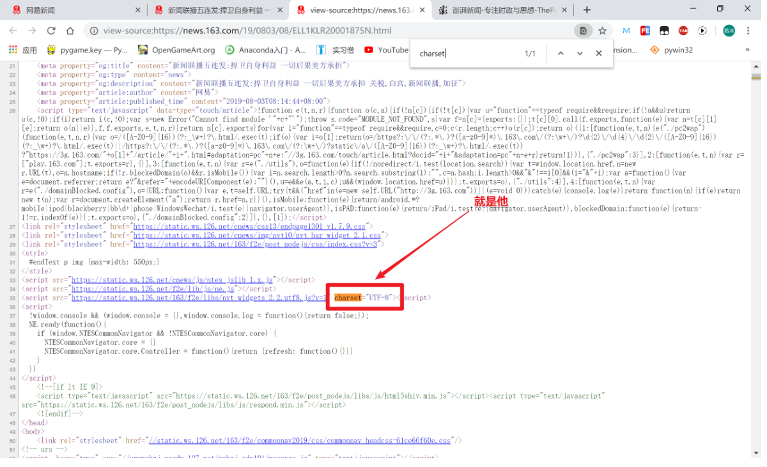Screen dimensions: 767x467
Task: Open the blue M extension icon
Action: point(626,31)
